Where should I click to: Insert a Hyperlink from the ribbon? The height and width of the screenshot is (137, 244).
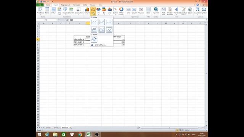(x=156, y=11)
